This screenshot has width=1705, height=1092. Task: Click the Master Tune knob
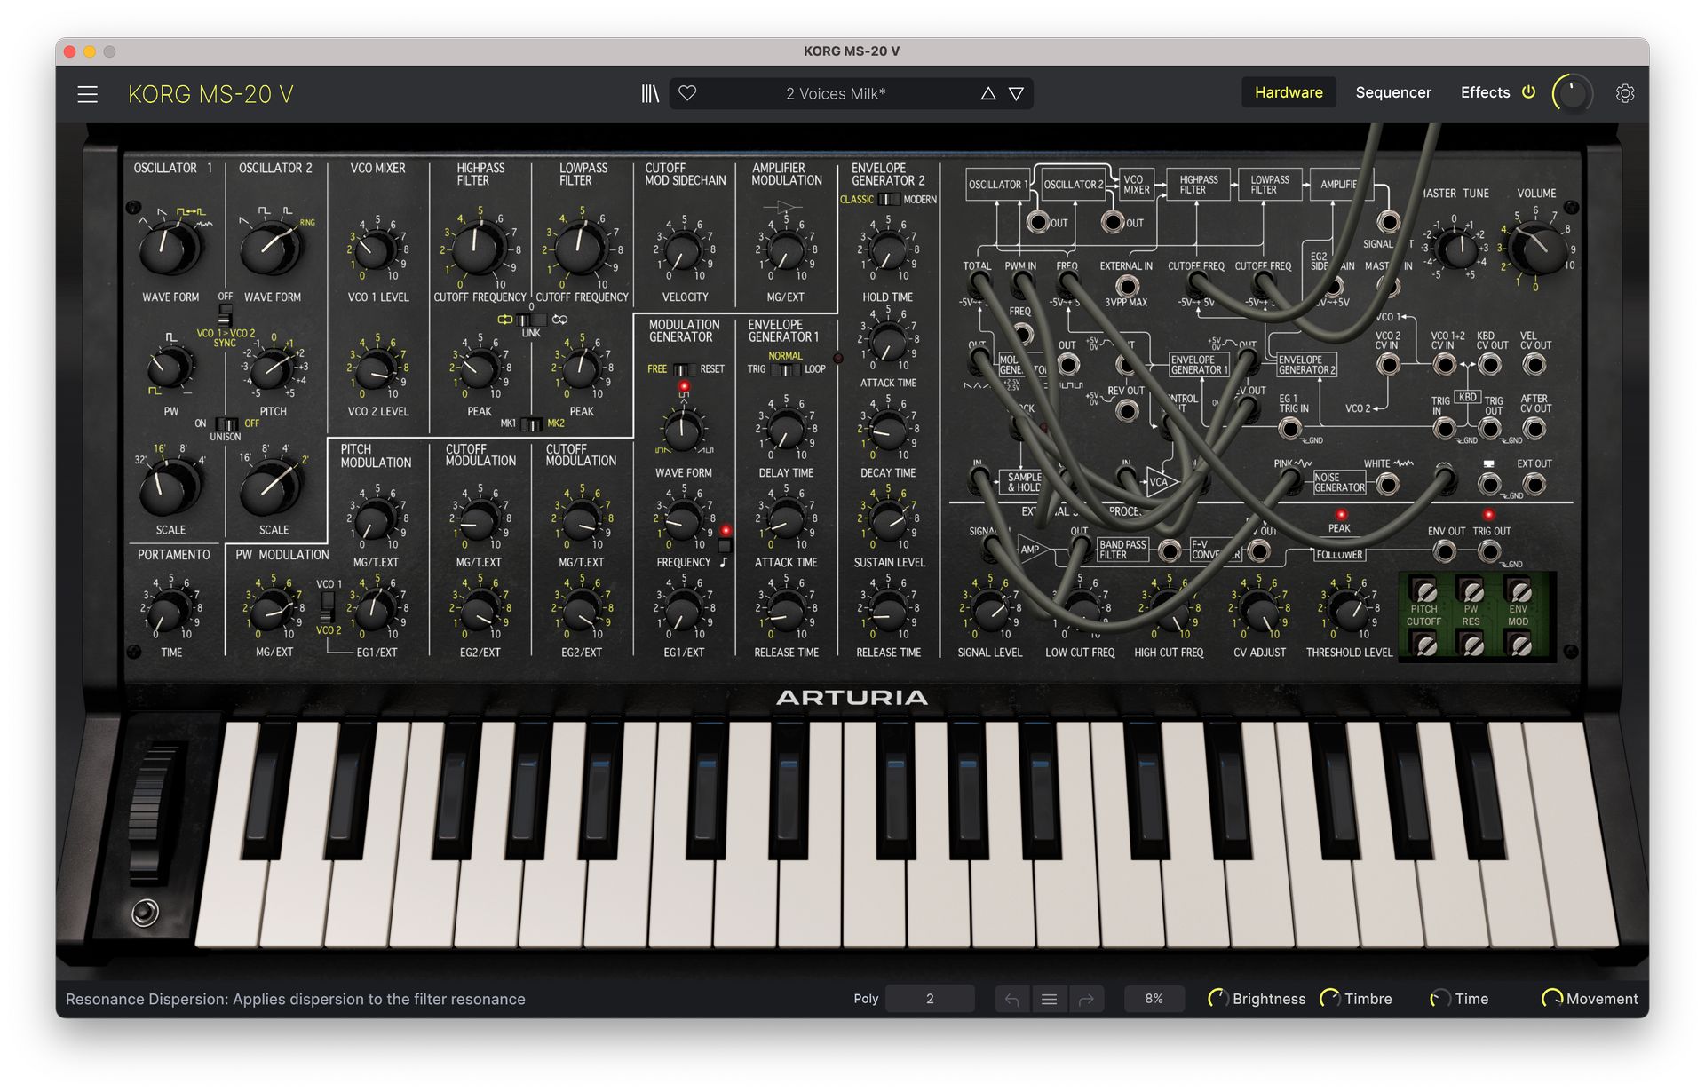tap(1455, 249)
